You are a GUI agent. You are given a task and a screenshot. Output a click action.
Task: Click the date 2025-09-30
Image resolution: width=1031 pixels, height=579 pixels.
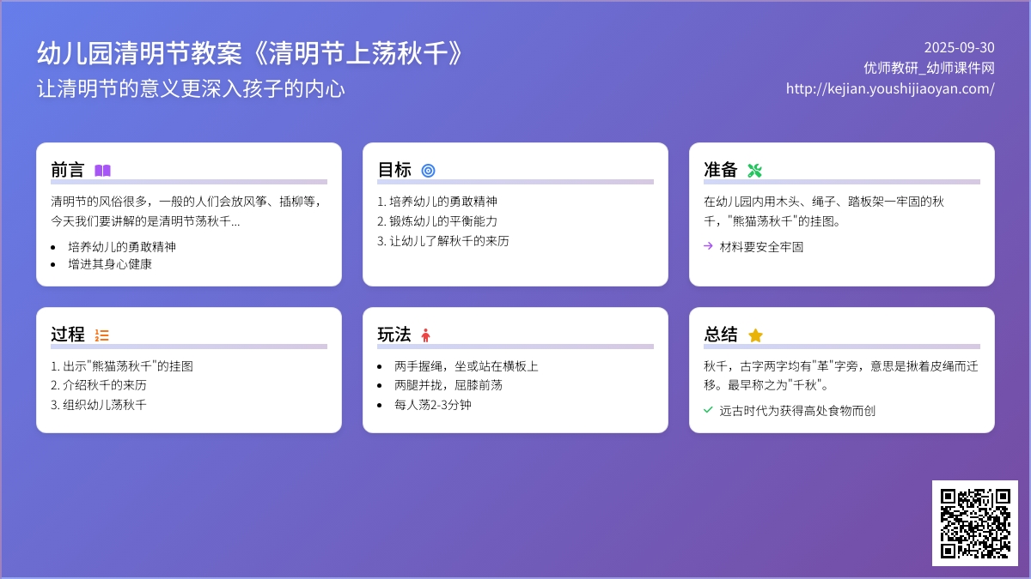click(959, 47)
